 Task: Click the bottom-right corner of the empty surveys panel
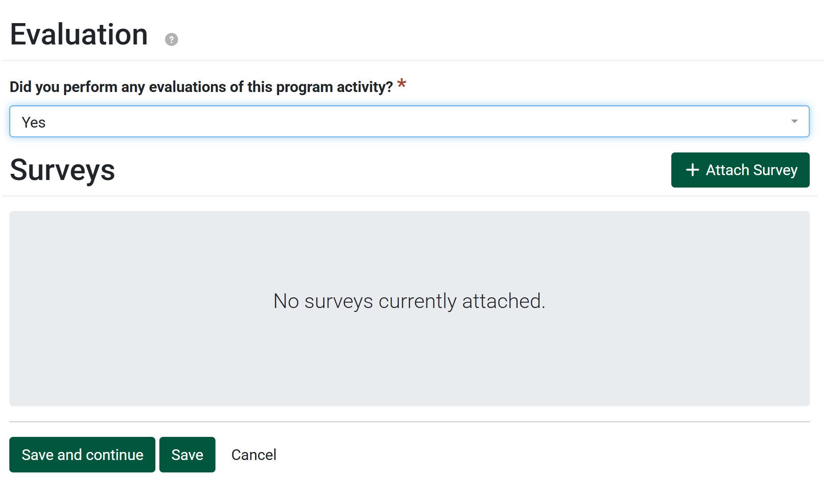pos(805,402)
